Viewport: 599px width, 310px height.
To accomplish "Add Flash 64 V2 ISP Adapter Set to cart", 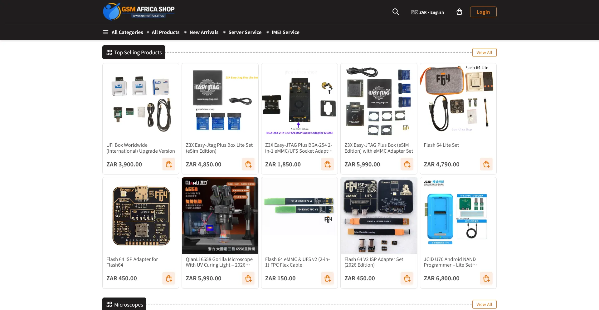I will (407, 278).
